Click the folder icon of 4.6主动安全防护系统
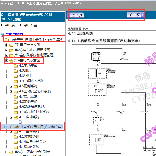Viewport: 156px width, 156px height. click(x=16, y=92)
